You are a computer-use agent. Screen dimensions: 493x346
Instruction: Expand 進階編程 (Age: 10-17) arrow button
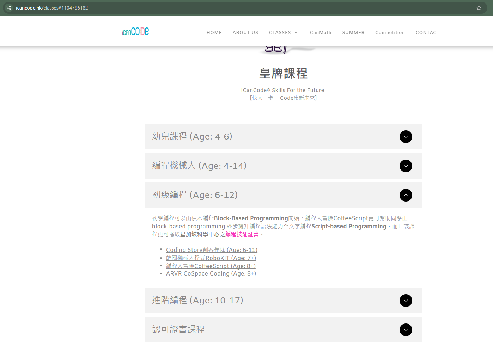coord(406,301)
